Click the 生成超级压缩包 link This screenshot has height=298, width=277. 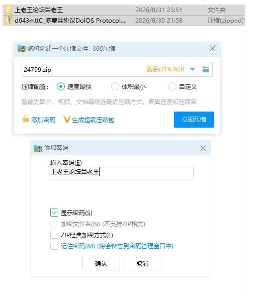point(93,120)
